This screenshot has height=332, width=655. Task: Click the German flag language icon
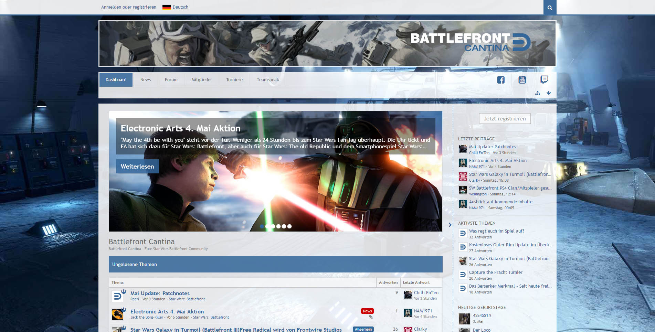[167, 7]
